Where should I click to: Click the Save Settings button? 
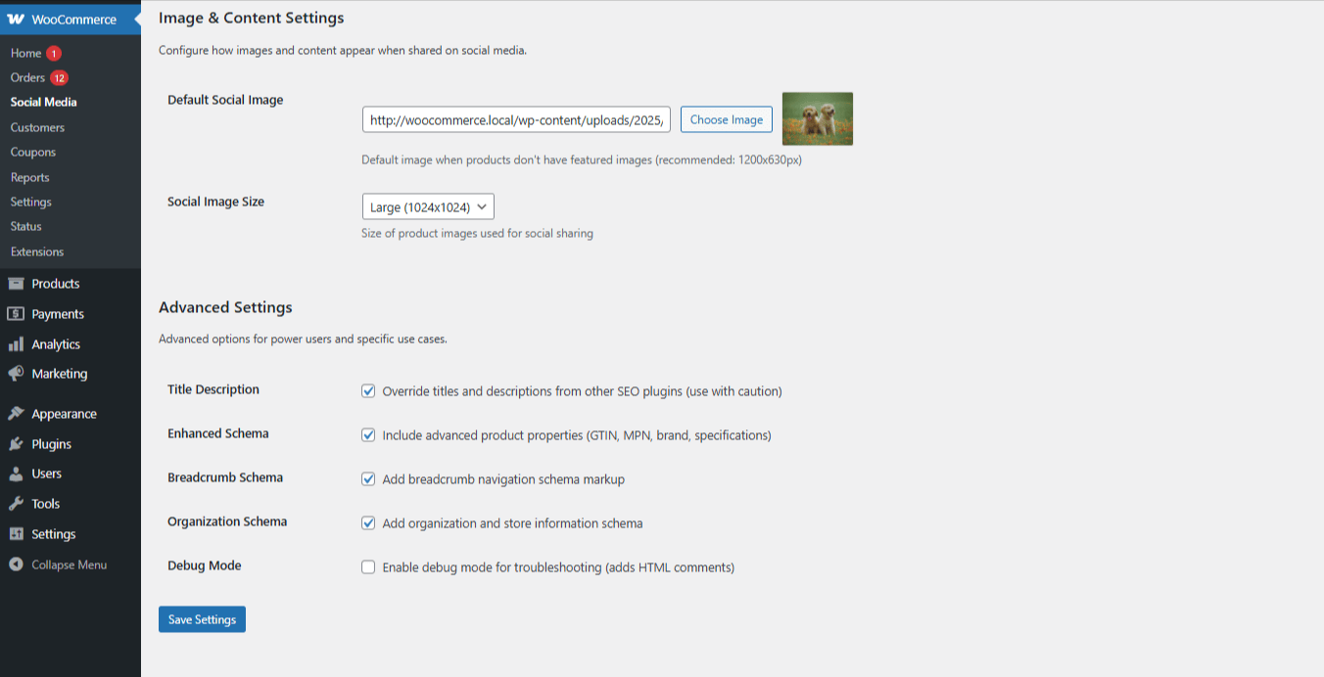coord(202,619)
